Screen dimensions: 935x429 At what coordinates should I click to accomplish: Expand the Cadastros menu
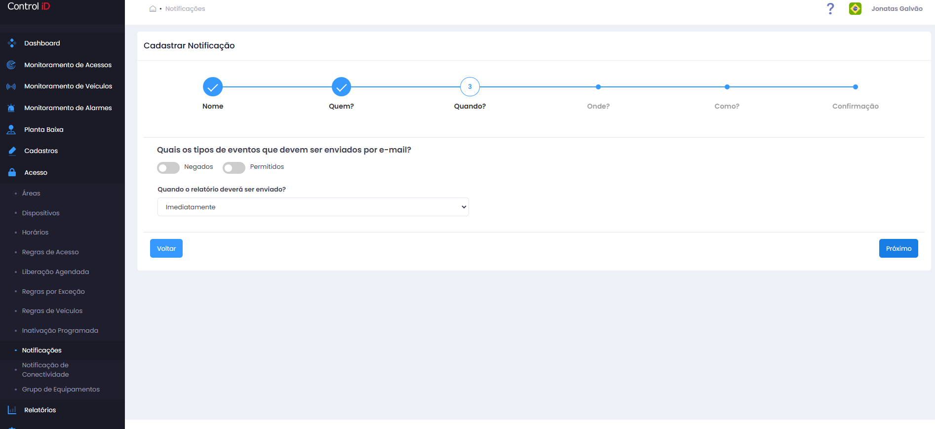coord(62,151)
